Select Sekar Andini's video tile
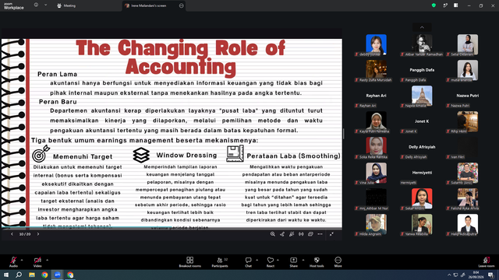The height and width of the screenshot is (280, 499). [x=422, y=199]
